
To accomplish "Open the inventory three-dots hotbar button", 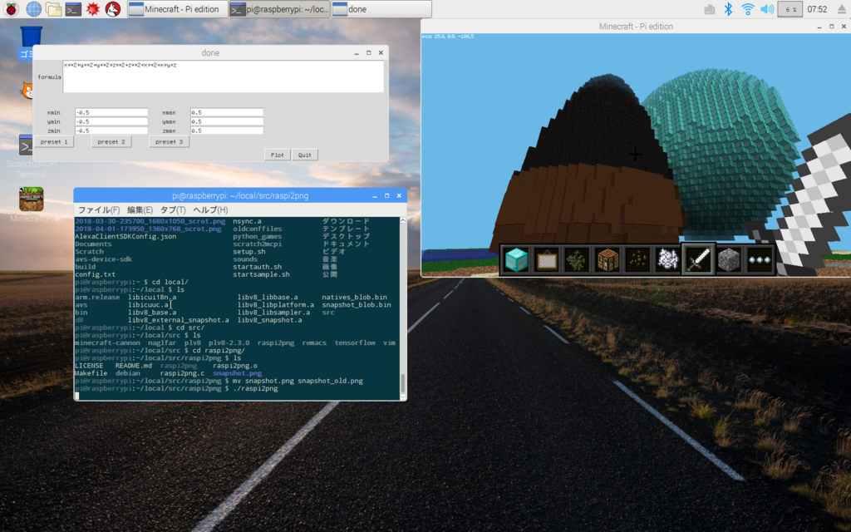I will tap(759, 259).
